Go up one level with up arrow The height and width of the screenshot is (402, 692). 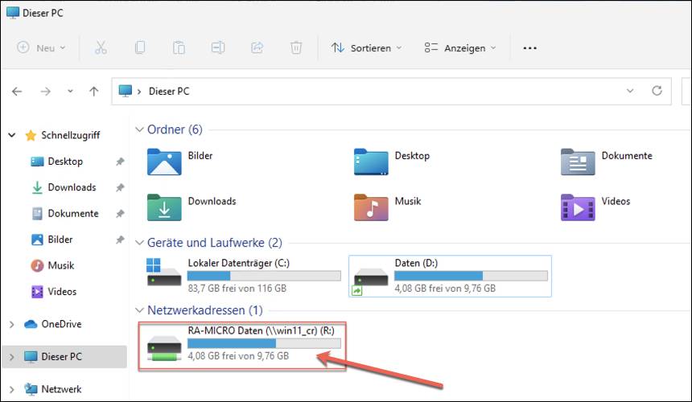pos(93,91)
